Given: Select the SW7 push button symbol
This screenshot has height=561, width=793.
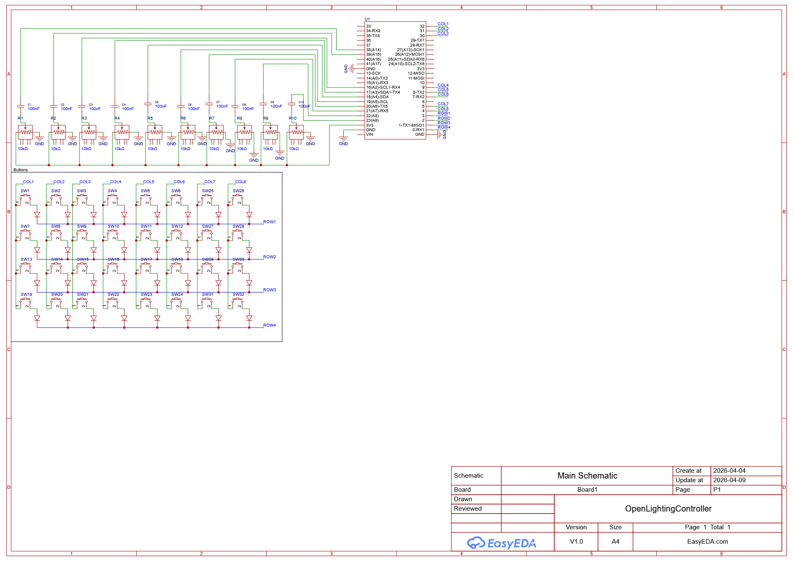Looking at the screenshot, I should pos(25,236).
